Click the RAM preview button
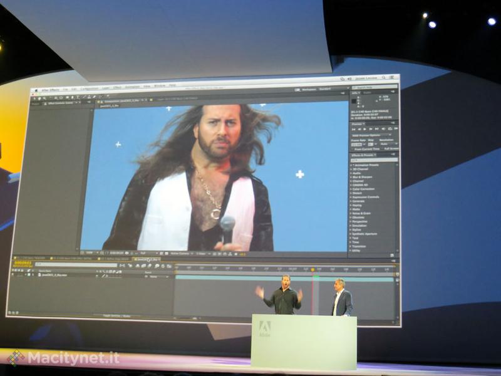The width and height of the screenshot is (501, 376). [396, 128]
